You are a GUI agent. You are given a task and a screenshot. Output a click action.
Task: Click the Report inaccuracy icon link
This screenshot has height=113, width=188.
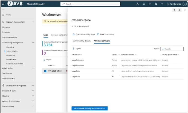(98, 34)
